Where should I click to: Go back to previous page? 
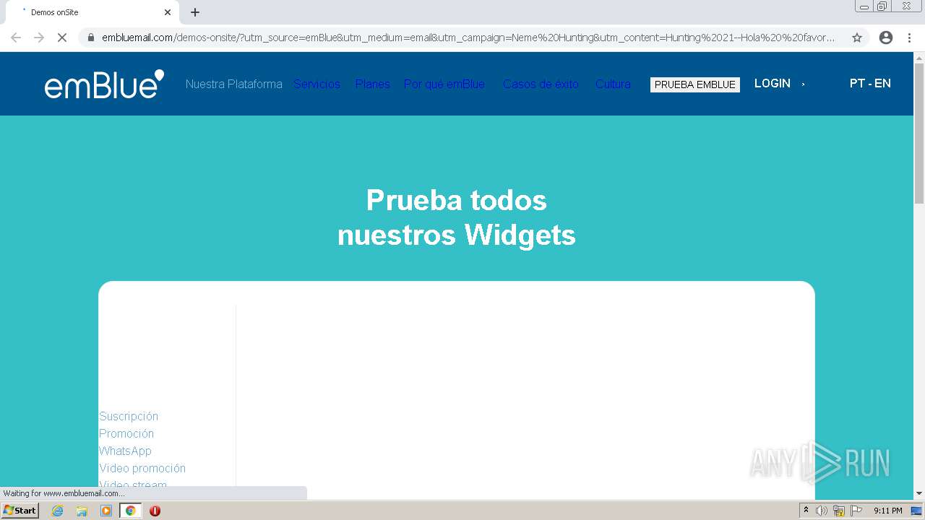coord(16,38)
